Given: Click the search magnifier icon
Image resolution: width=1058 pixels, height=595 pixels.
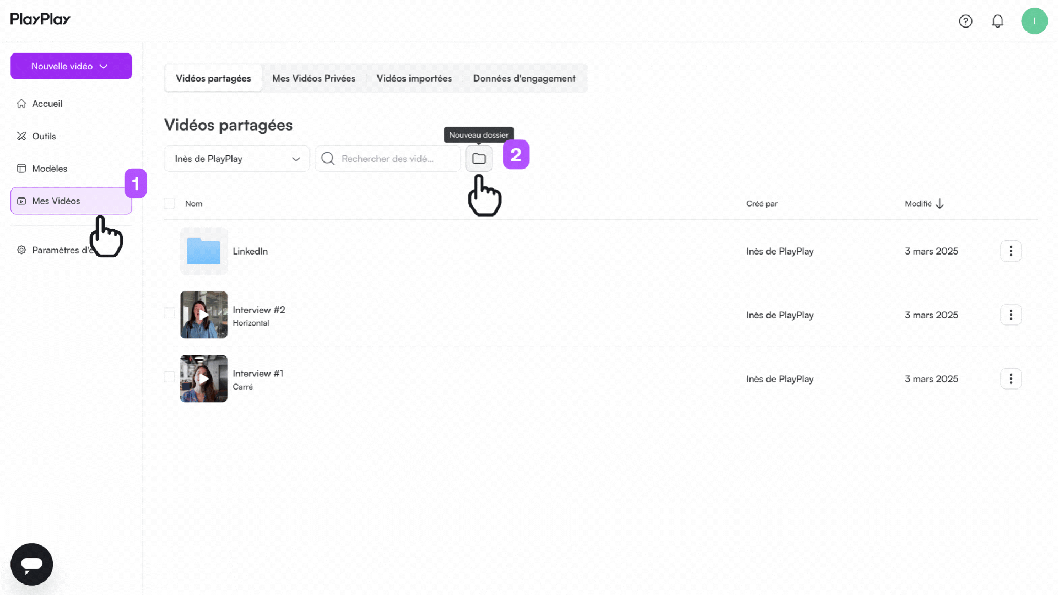Looking at the screenshot, I should tap(328, 159).
